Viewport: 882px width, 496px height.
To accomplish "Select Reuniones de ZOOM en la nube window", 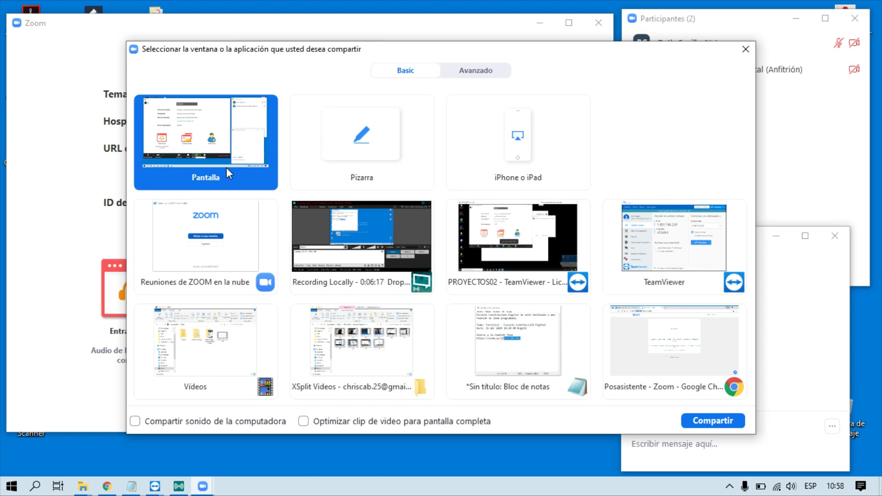I will point(206,247).
